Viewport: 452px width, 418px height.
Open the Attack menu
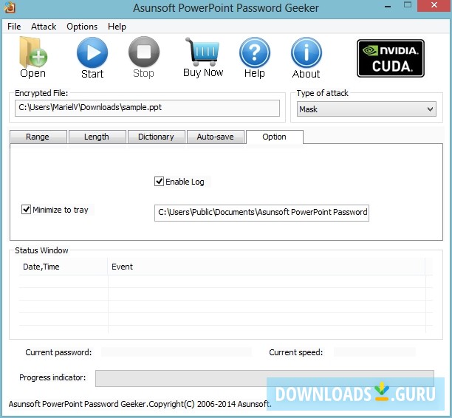[x=44, y=27]
